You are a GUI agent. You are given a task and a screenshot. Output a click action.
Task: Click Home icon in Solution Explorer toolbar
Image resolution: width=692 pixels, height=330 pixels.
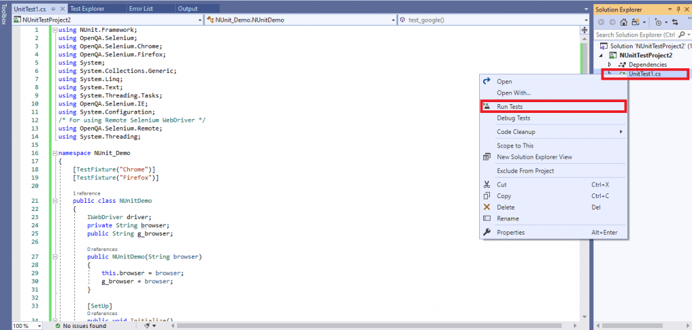point(624,22)
